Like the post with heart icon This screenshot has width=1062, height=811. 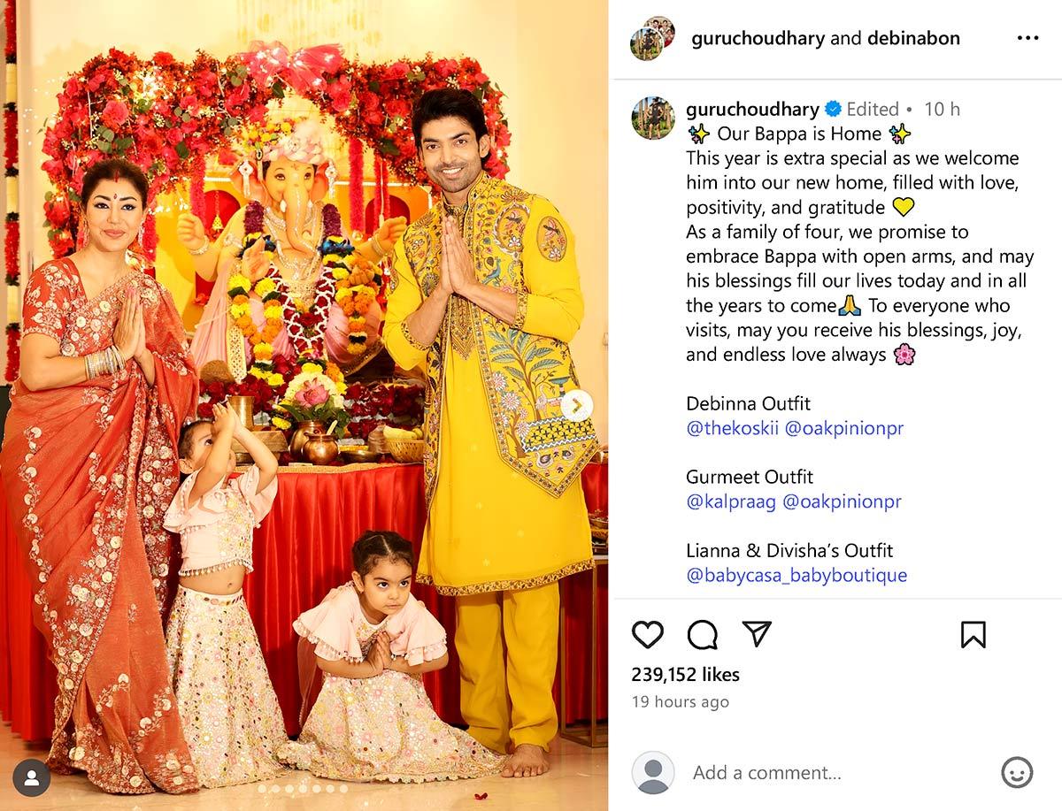coord(648,634)
